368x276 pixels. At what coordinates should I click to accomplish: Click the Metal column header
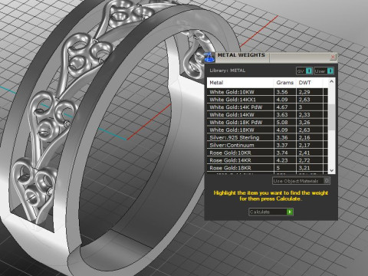coord(240,83)
